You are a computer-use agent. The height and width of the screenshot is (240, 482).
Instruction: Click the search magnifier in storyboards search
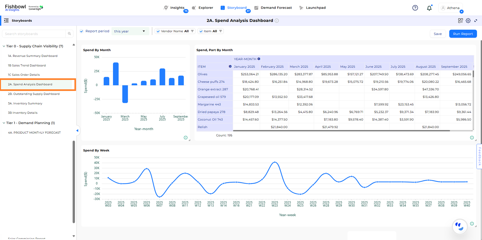(x=69, y=34)
